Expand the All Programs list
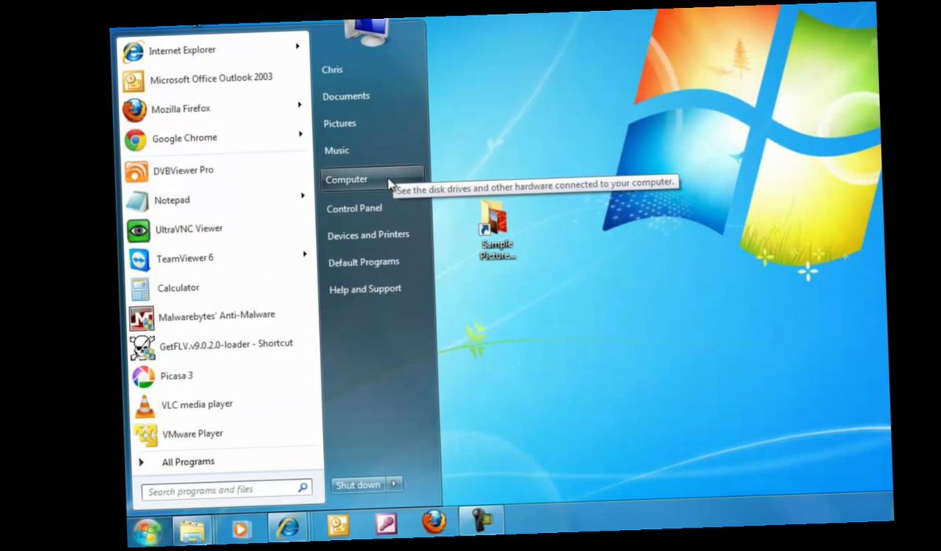This screenshot has height=551, width=941. click(x=188, y=462)
